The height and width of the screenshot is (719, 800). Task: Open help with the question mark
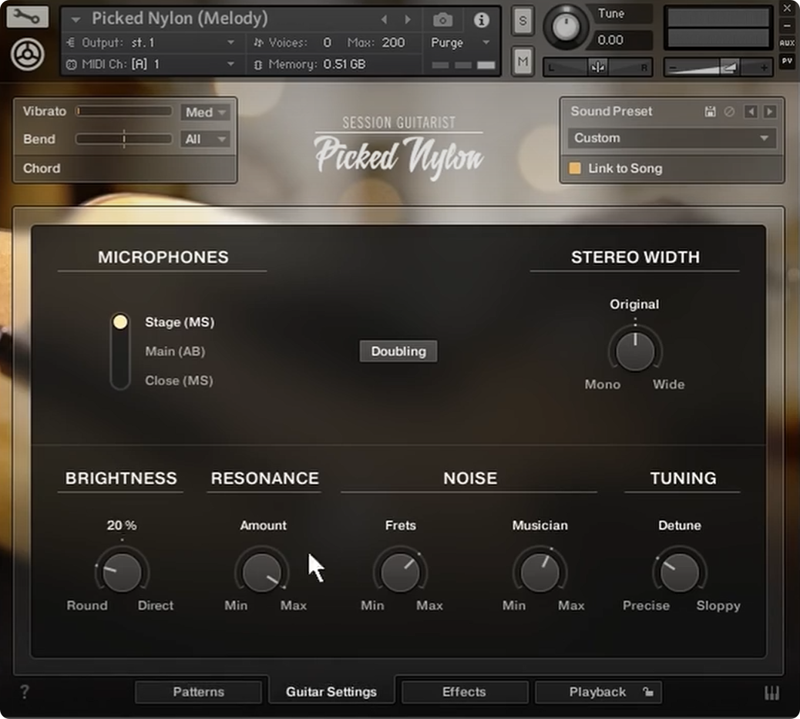(25, 692)
